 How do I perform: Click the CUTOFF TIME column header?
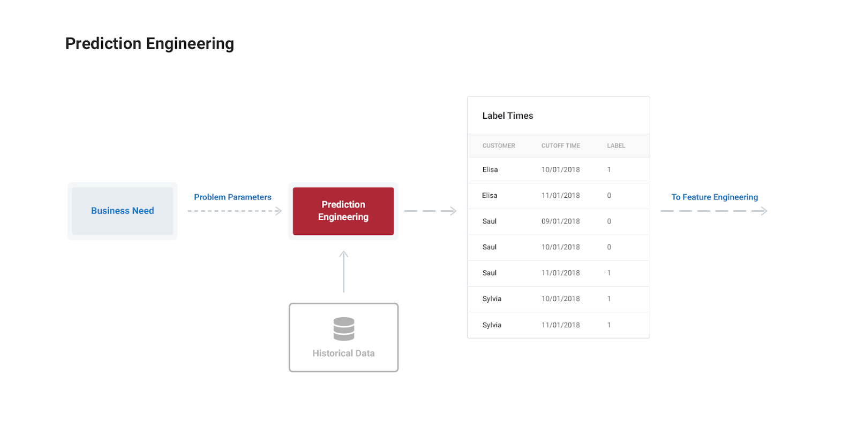(560, 145)
